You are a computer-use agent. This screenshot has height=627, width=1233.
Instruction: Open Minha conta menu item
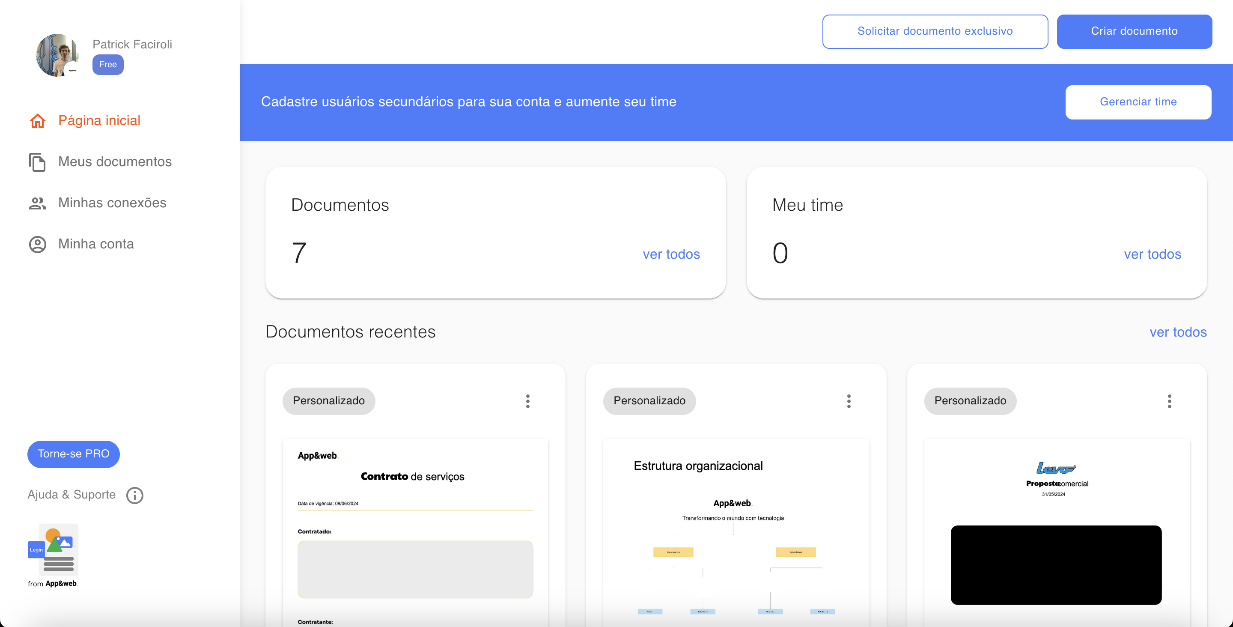(x=96, y=244)
